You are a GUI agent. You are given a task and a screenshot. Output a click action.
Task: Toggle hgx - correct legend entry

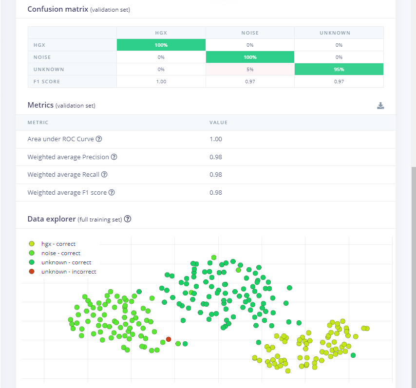click(58, 244)
